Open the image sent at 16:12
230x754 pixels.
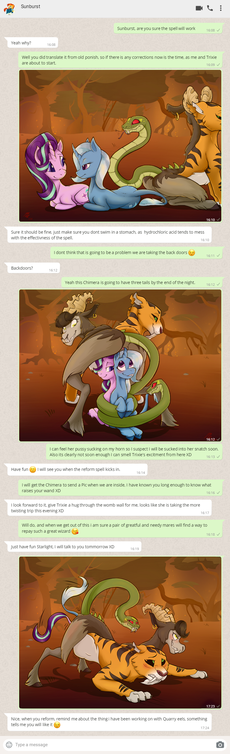coord(120,365)
